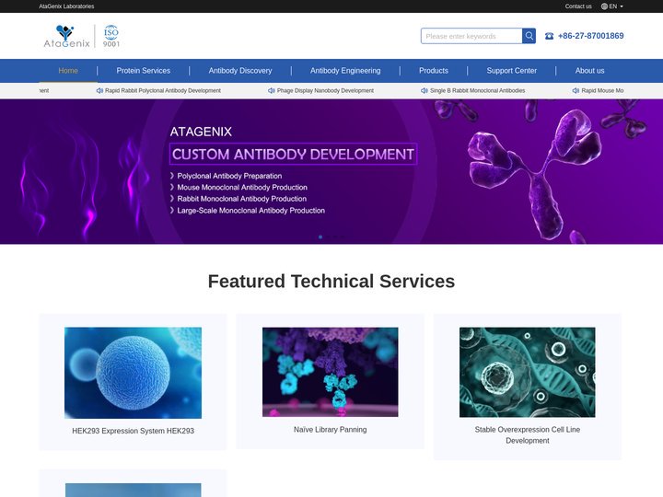This screenshot has height=497, width=663.
Task: Select Large-Scale Monoclonal Antibody Production in banner
Action: coord(251,211)
